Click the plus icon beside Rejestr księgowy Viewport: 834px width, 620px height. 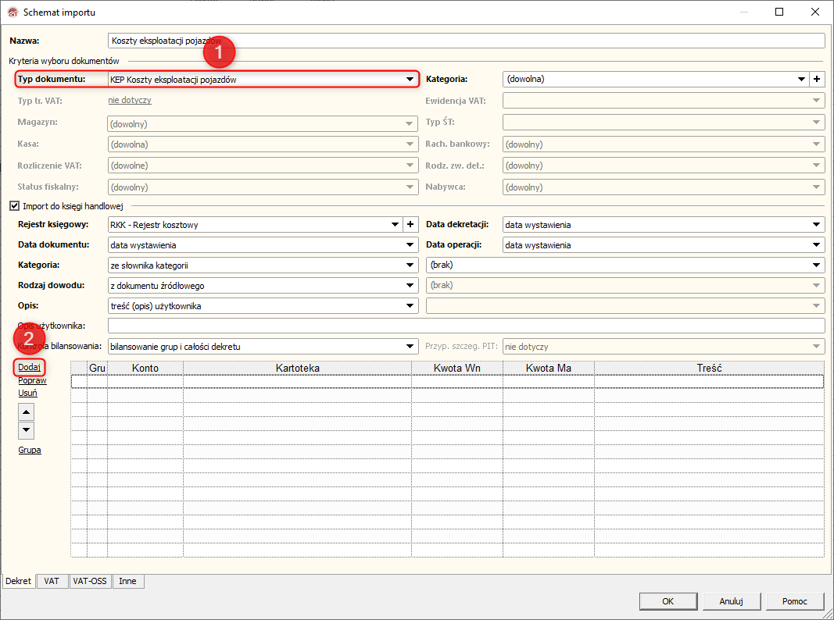click(410, 225)
